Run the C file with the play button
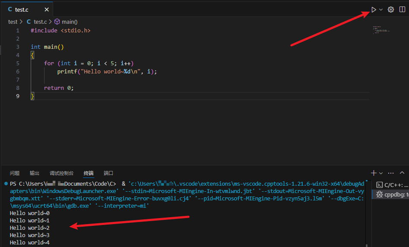Viewport: 409px width, 247px height. pyautogui.click(x=374, y=9)
